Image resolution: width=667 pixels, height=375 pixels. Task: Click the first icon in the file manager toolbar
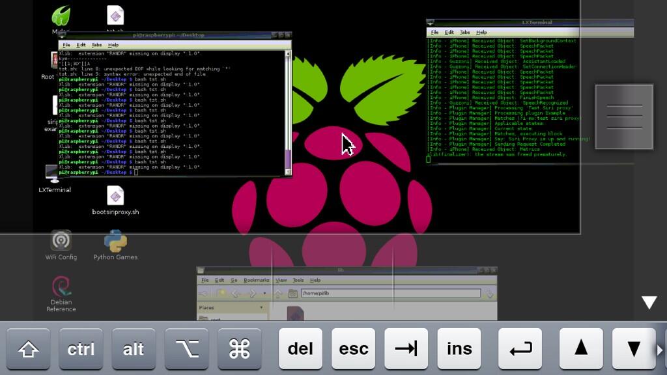(x=204, y=294)
